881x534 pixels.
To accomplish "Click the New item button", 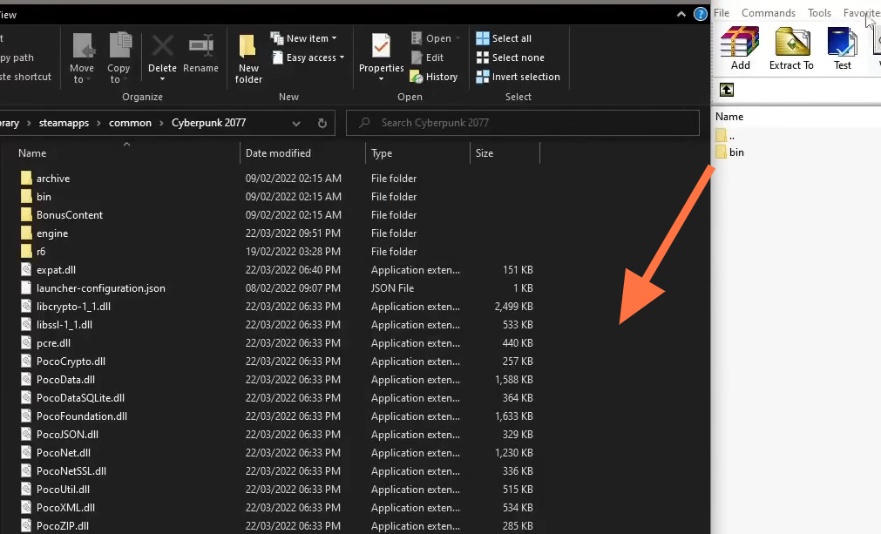I will click(x=303, y=38).
